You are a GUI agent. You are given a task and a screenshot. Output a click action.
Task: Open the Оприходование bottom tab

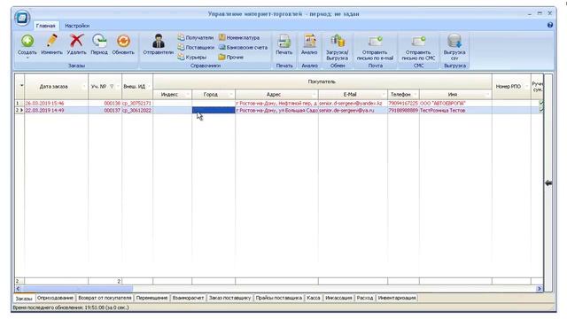pos(55,298)
